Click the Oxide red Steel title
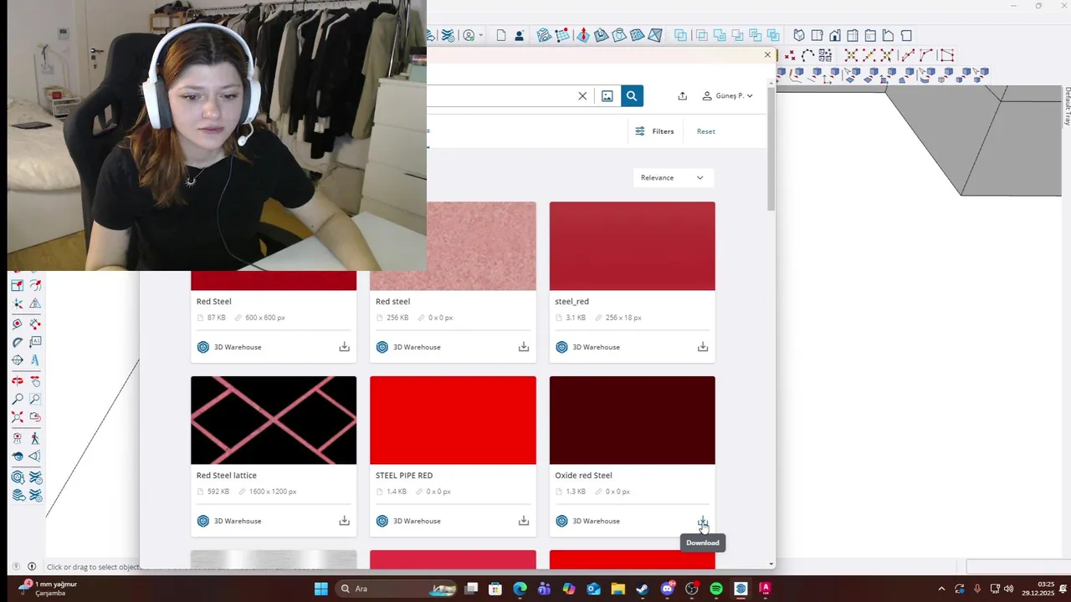The width and height of the screenshot is (1071, 602). (583, 475)
